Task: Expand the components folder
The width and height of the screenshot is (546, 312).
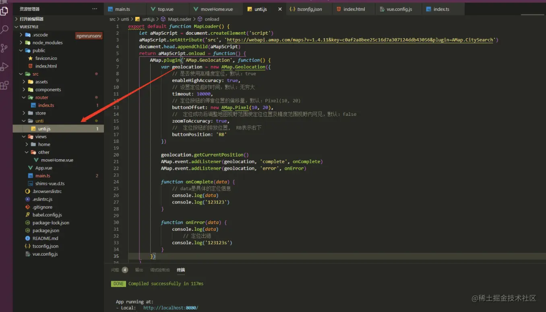Action: [x=48, y=90]
